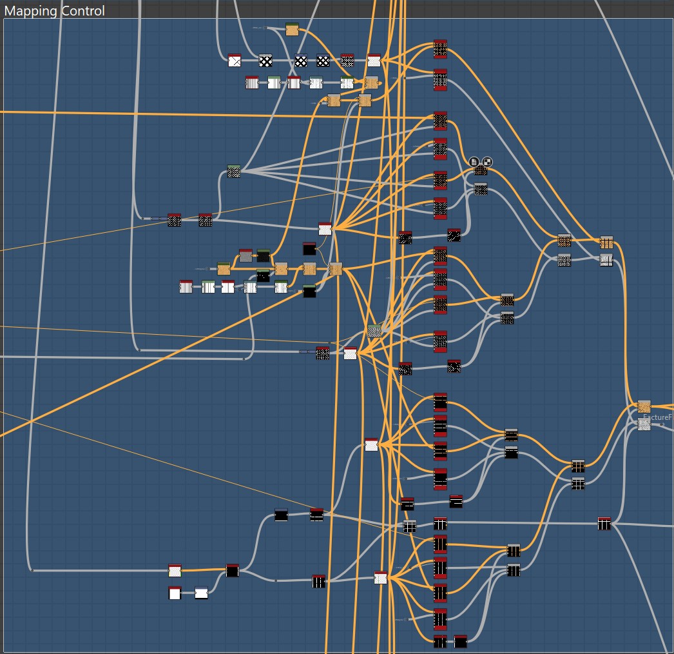The image size is (674, 654).
Task: Select the orange node at the right edge
Action: [x=644, y=406]
